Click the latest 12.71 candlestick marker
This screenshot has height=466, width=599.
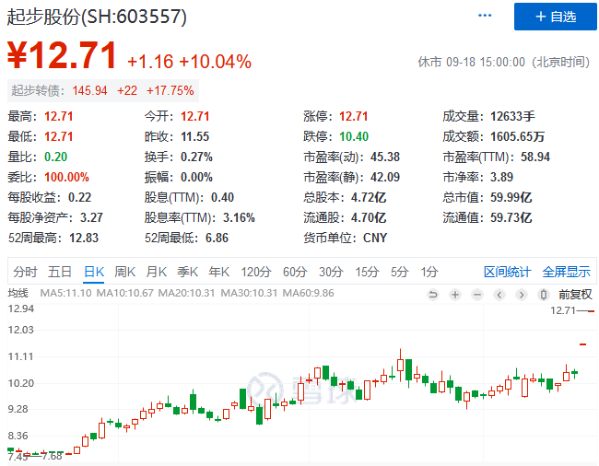[x=591, y=311]
